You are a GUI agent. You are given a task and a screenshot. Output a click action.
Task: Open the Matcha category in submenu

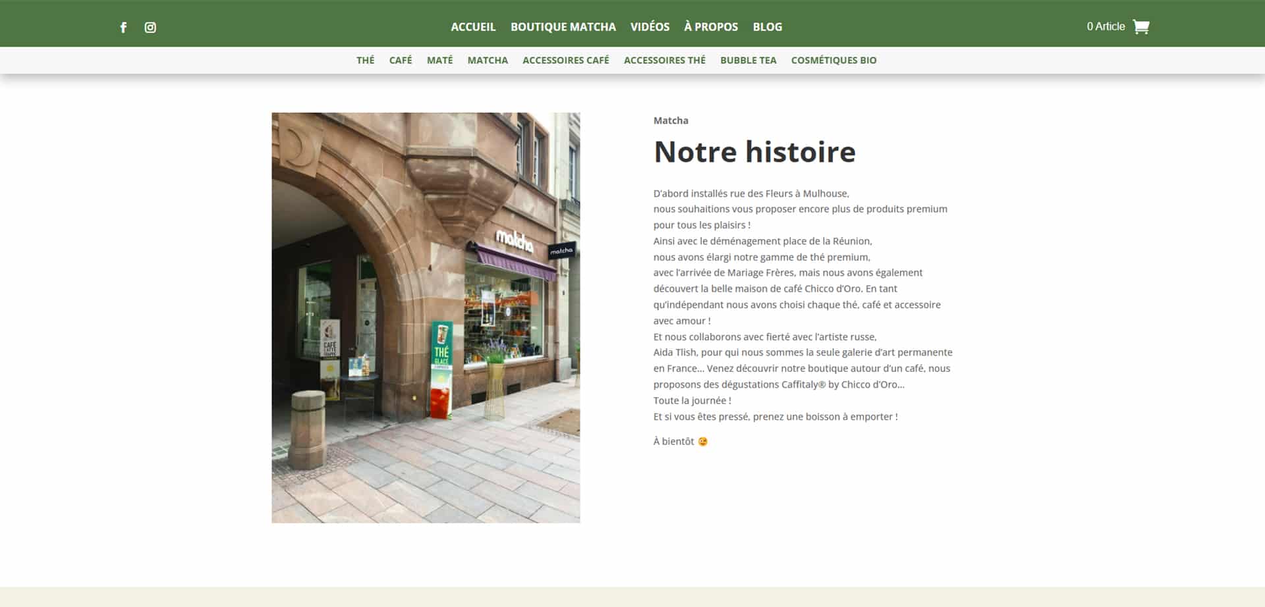coord(488,60)
